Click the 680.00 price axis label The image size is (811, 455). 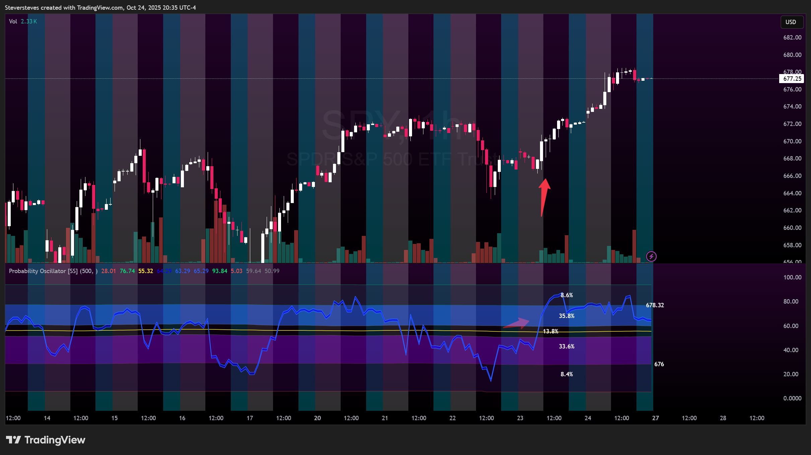pyautogui.click(x=792, y=55)
